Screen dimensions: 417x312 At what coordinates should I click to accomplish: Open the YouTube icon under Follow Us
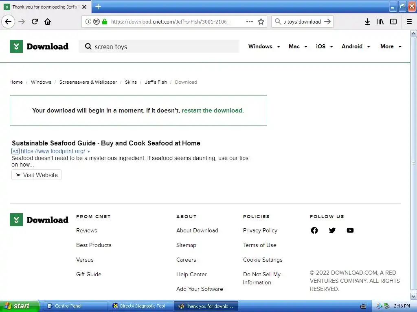pyautogui.click(x=350, y=230)
